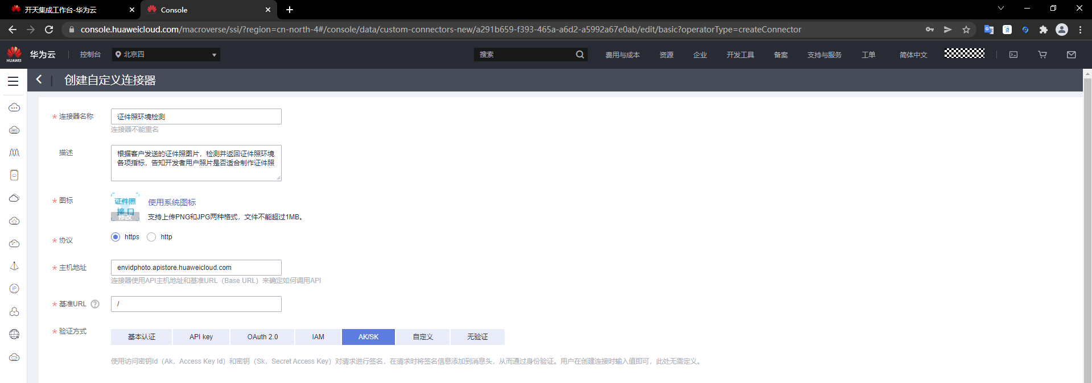Click the browser back arrow
The image size is (1092, 383).
pos(13,30)
